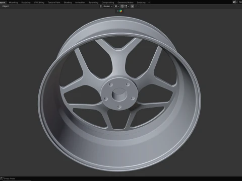Toggle proportional editing
Screen dimensions: 242x181
132,6
